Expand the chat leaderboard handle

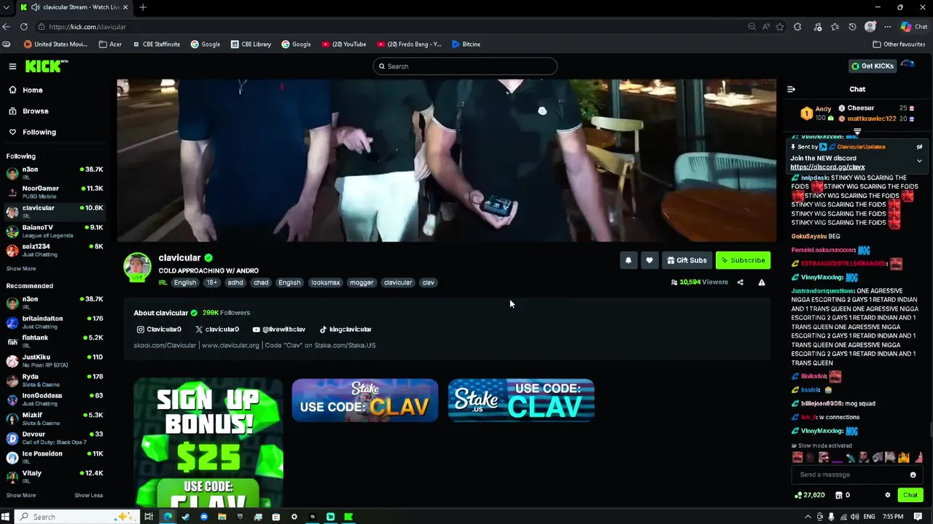point(857,132)
